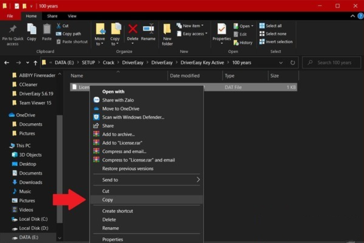
Task: Click the Forward navigation arrow
Action: point(19,62)
